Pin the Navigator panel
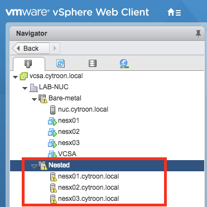The width and height of the screenshot is (207, 207). pos(198,33)
